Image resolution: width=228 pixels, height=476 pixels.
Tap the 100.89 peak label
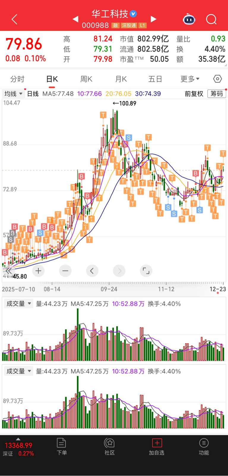coord(124,103)
